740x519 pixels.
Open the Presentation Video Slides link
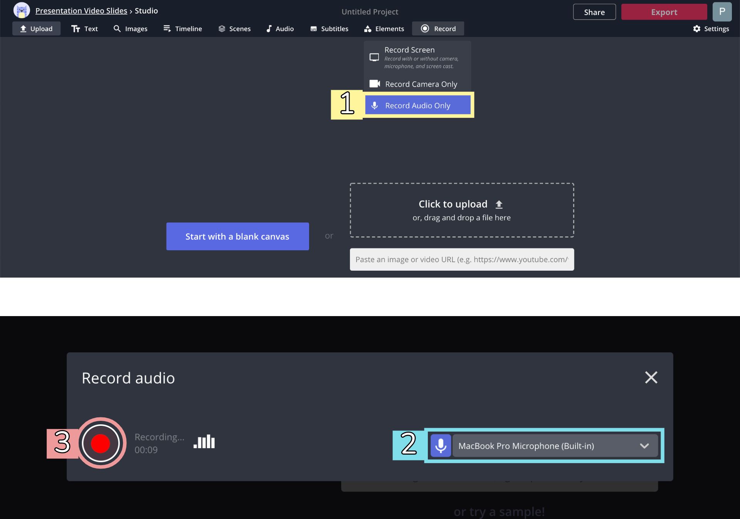pos(81,11)
